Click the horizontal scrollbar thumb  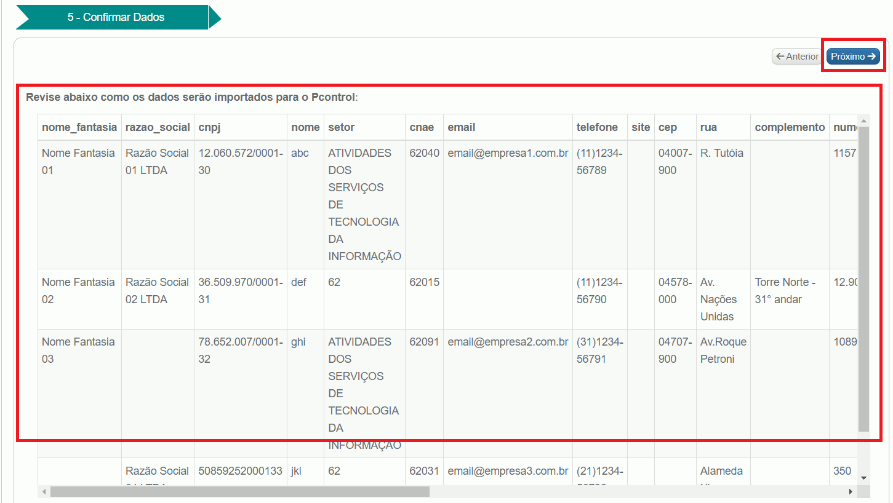pos(239,492)
